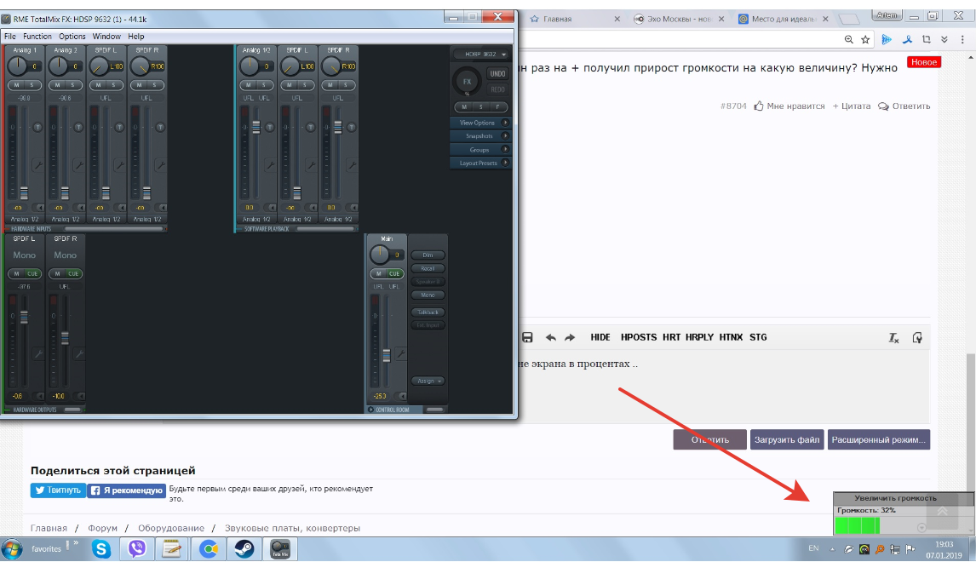Expand the View Options panel
The height and width of the screenshot is (562, 976).
coord(479,123)
